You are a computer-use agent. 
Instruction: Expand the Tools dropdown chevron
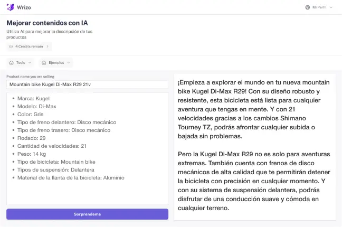tap(30, 62)
